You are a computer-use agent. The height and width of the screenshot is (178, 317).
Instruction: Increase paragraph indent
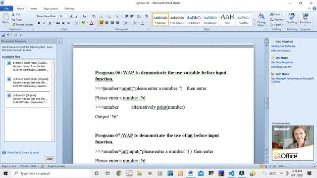(132, 16)
